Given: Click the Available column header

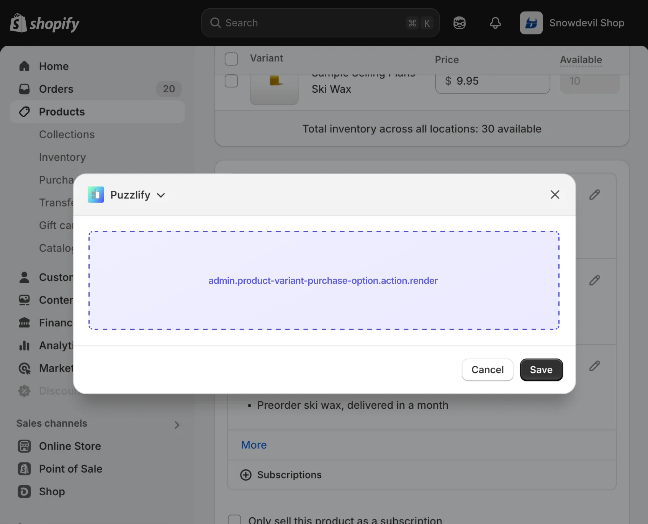Looking at the screenshot, I should [x=581, y=60].
